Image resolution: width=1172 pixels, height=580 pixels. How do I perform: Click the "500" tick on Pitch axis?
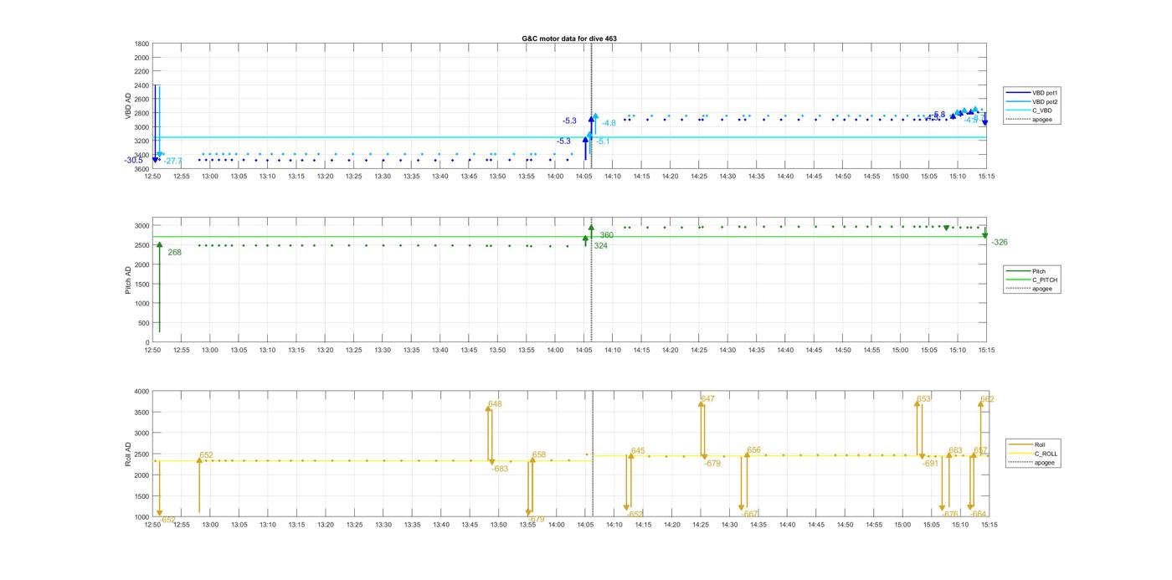click(x=144, y=323)
